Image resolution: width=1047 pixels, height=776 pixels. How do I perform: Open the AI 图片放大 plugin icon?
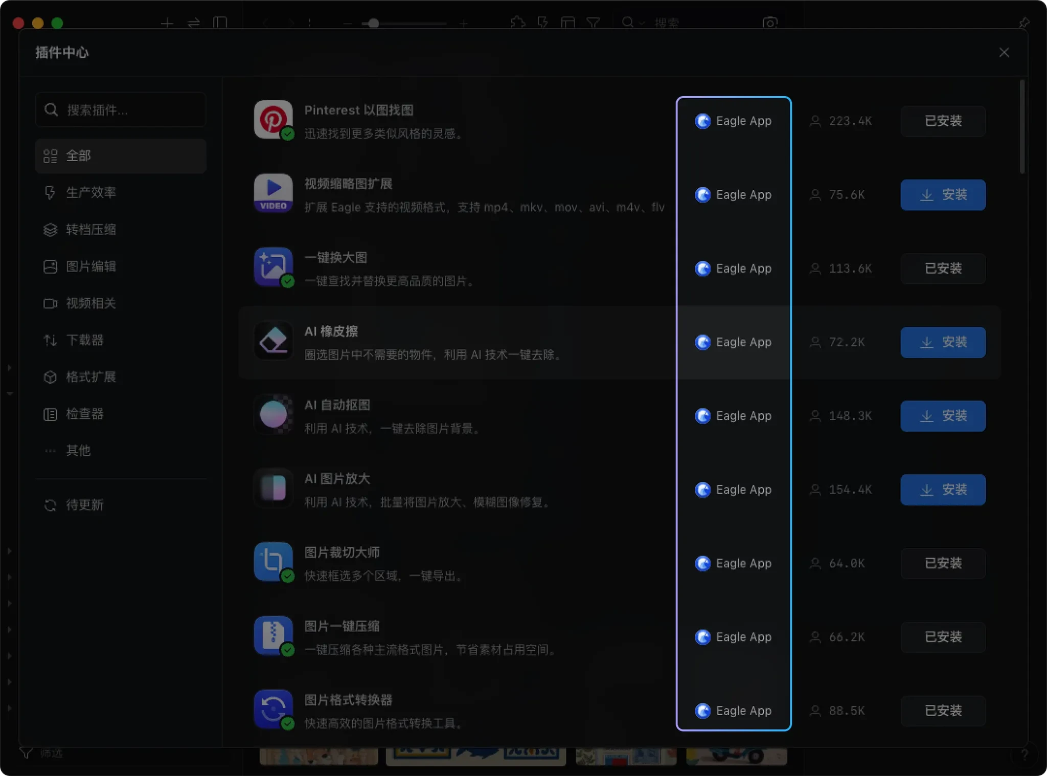pos(274,488)
